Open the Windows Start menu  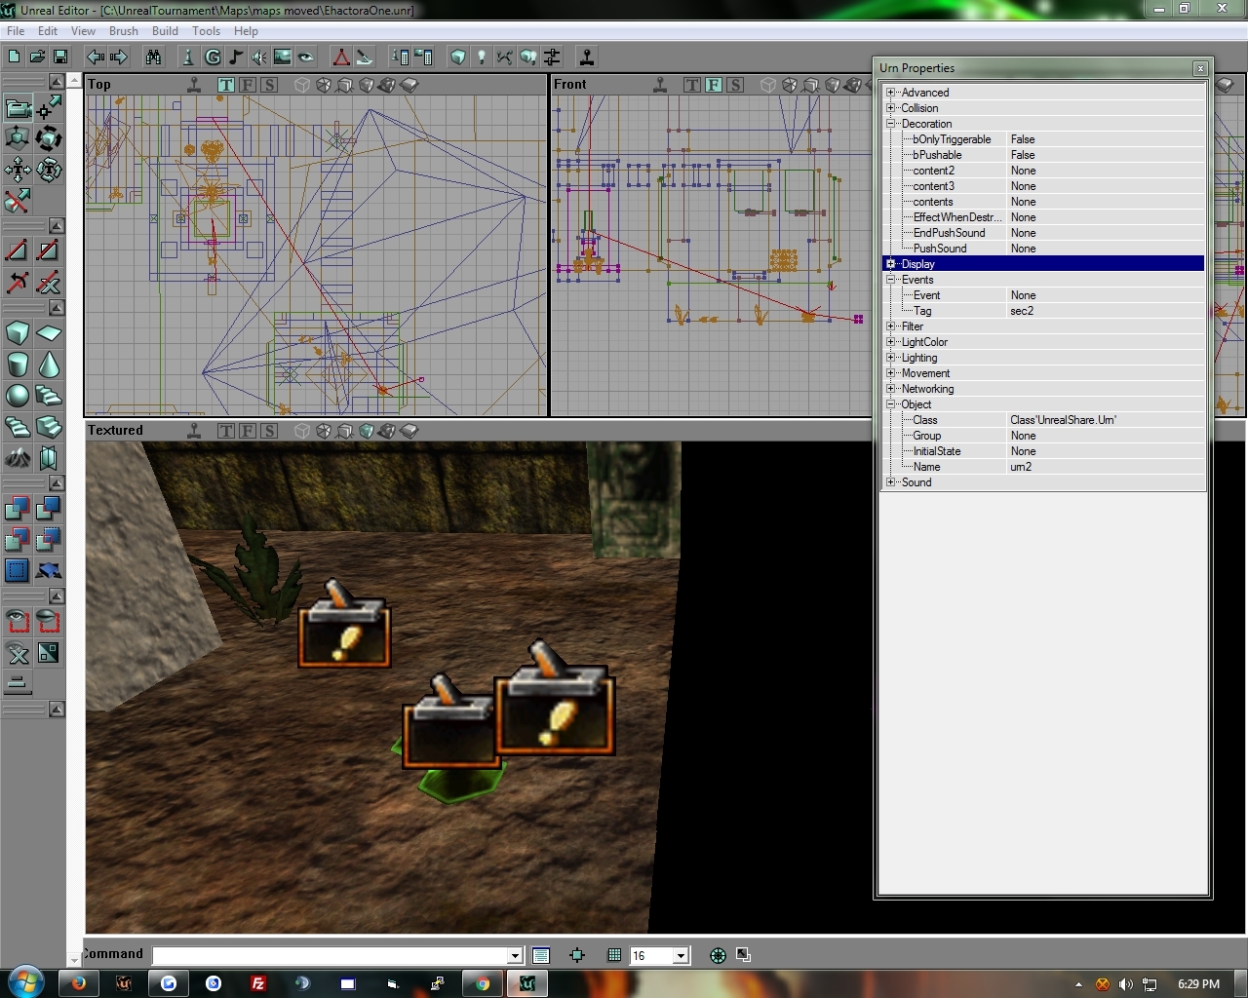[x=25, y=982]
